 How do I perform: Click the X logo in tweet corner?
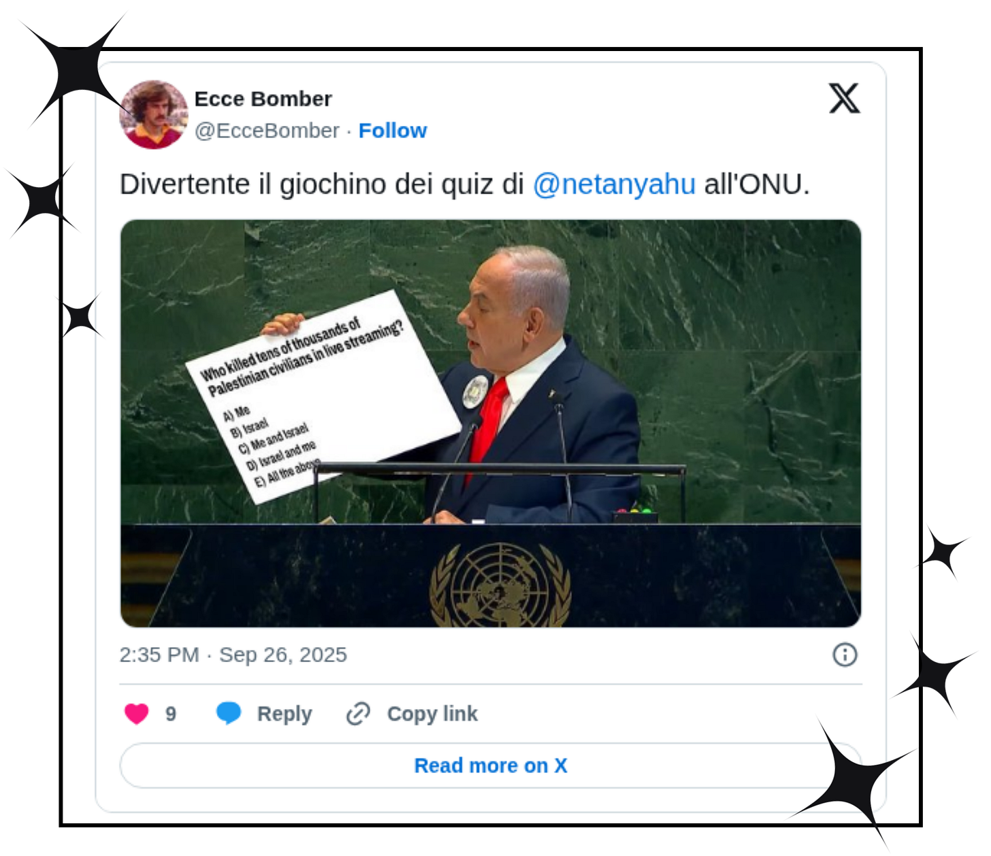point(844,98)
